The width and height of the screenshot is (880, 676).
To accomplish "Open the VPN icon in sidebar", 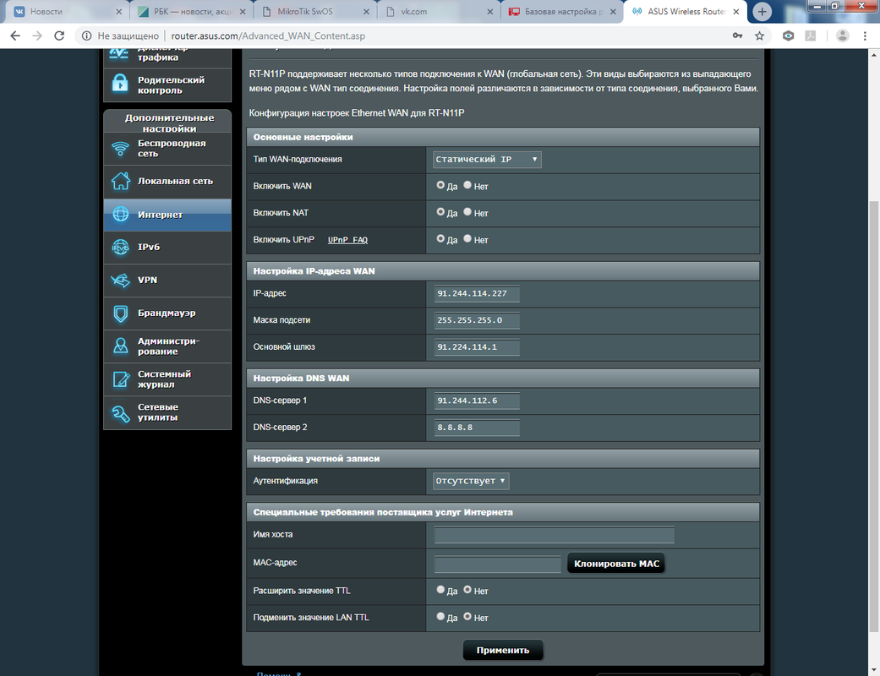I will (120, 280).
